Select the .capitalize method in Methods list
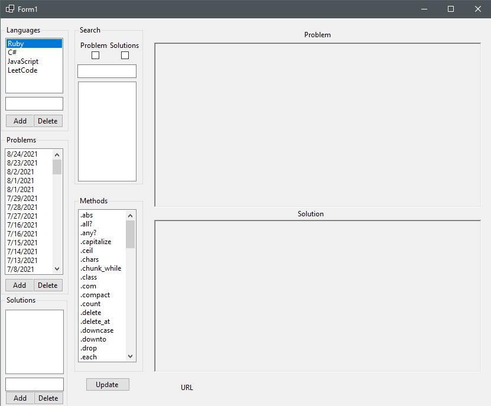491x406 pixels. point(96,242)
